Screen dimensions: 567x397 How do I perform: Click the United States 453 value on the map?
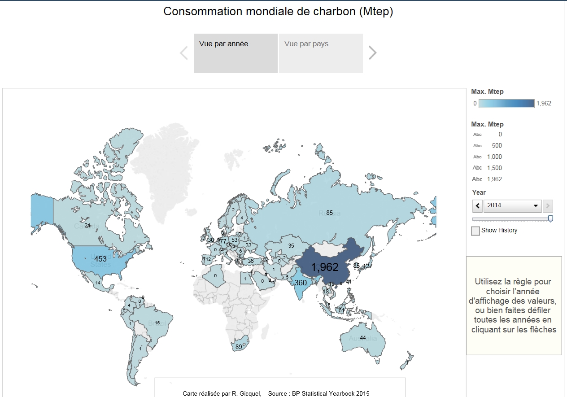click(x=100, y=259)
